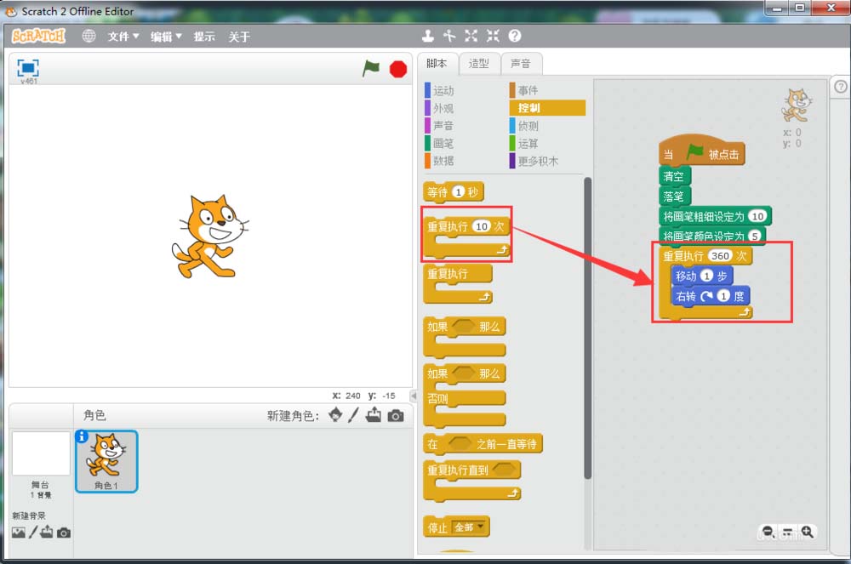Paint a new sprite with brush icon
Screen dimensions: 851x564
pyautogui.click(x=354, y=415)
